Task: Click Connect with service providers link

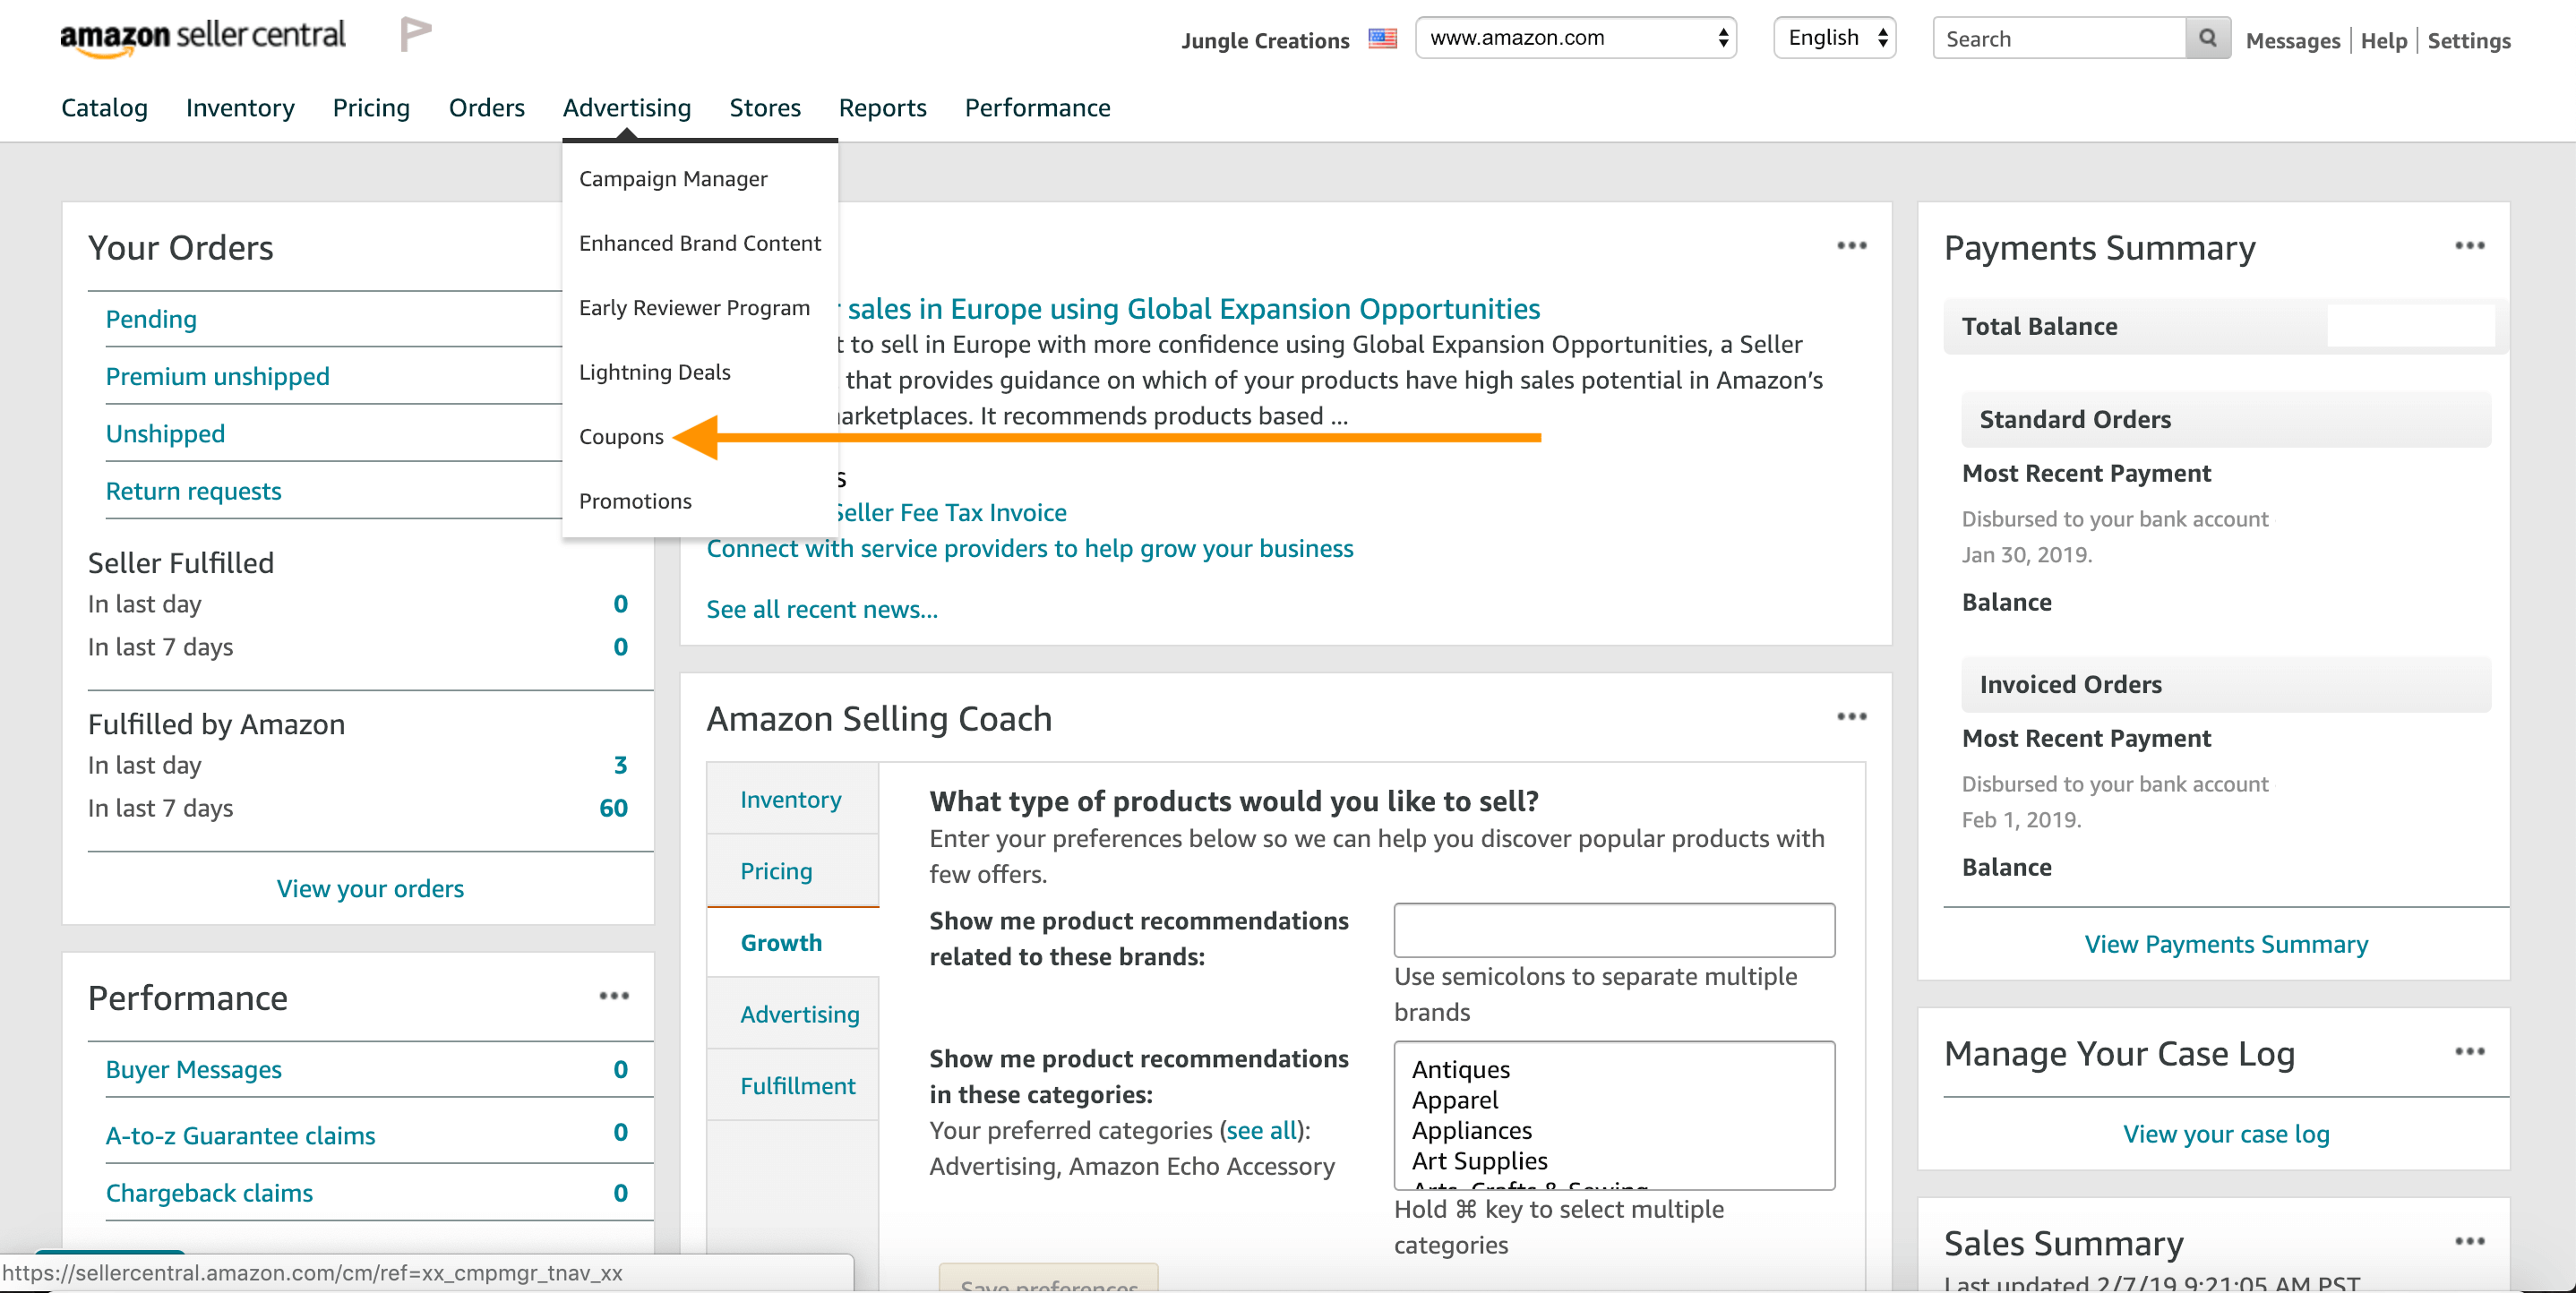Action: click(1029, 549)
